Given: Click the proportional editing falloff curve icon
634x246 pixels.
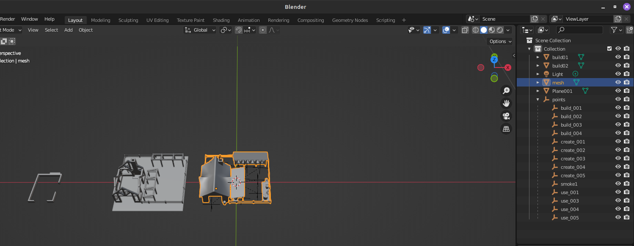Looking at the screenshot, I should pos(272,30).
